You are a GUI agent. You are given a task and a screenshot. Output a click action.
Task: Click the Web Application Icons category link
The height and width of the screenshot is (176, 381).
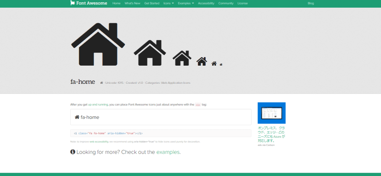(176, 83)
